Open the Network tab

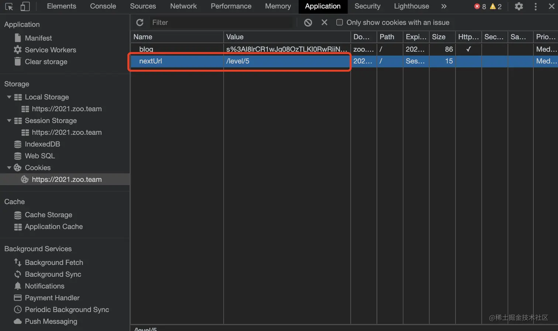tap(183, 6)
